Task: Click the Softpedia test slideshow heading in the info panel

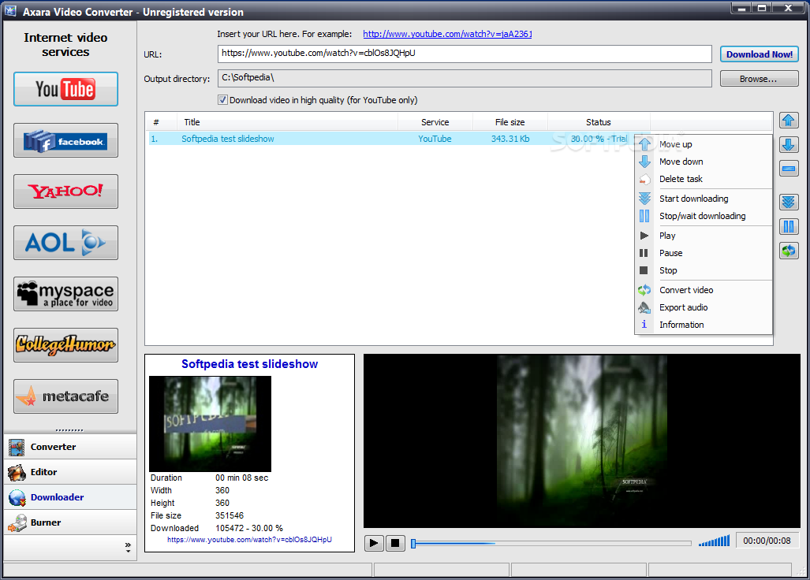Action: point(249,364)
